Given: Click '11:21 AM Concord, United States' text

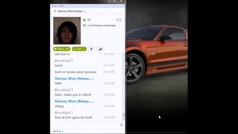Looking at the screenshot, I should pos(102,26).
